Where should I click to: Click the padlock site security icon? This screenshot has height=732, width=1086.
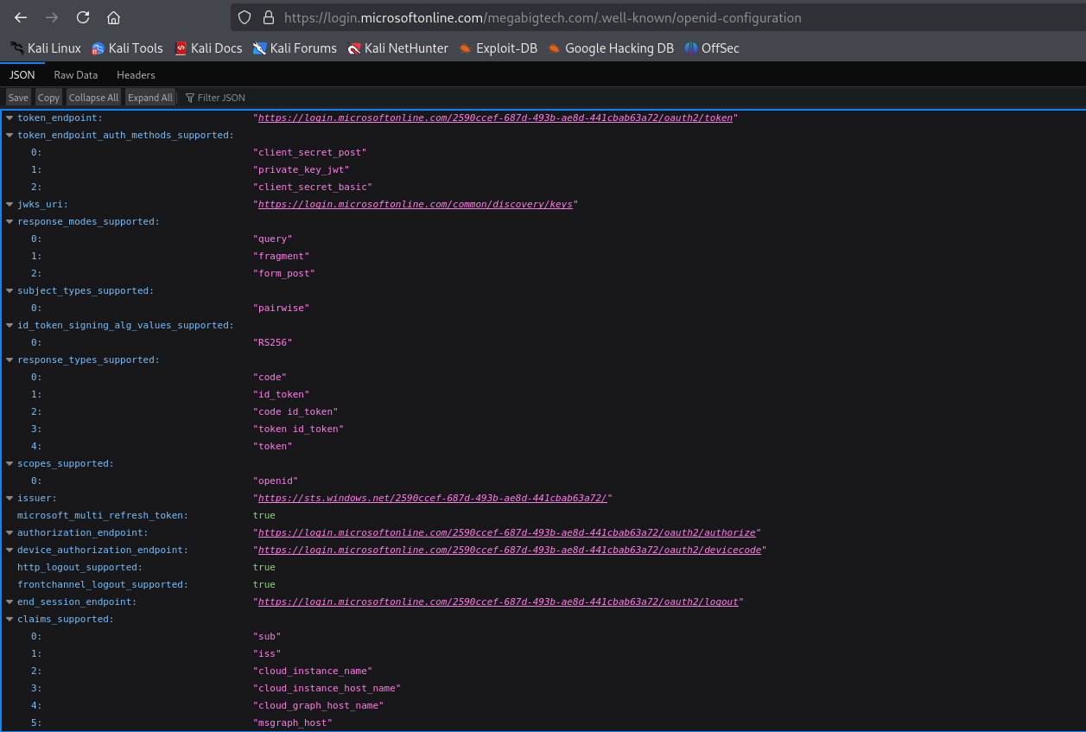click(268, 17)
